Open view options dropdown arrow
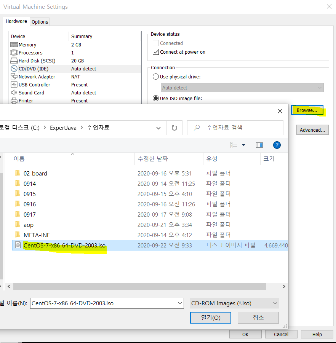Image resolution: width=336 pixels, height=343 pixels. [x=244, y=145]
